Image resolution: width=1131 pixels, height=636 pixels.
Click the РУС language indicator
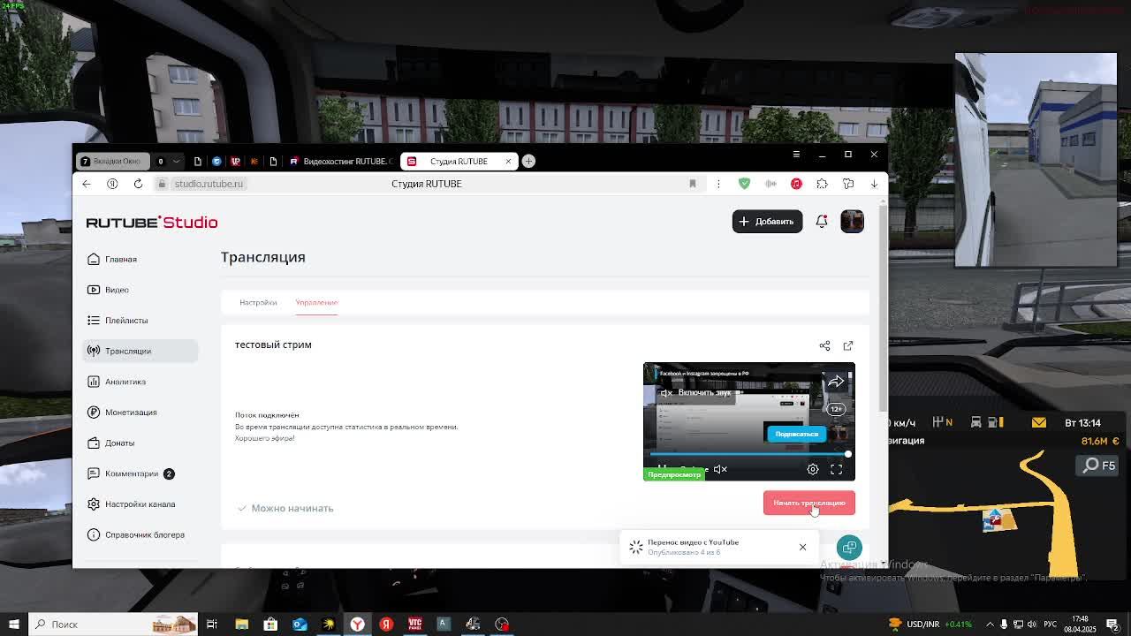[1051, 625]
